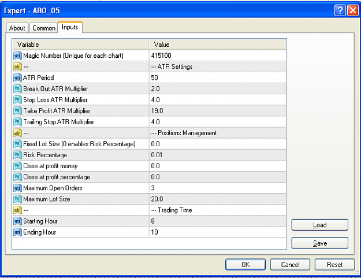Click the 'ATR Period' variable name
The height and width of the screenshot is (278, 361).
pos(39,78)
